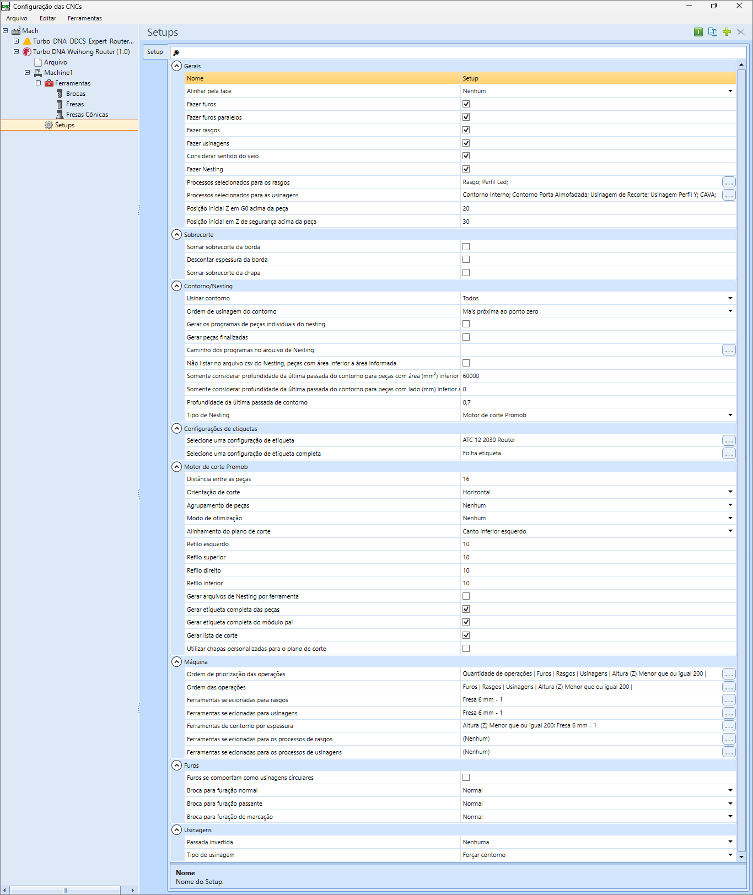This screenshot has width=753, height=895.
Task: Browse Caminho dos programas no arquivo de Nesting
Action: pos(729,350)
